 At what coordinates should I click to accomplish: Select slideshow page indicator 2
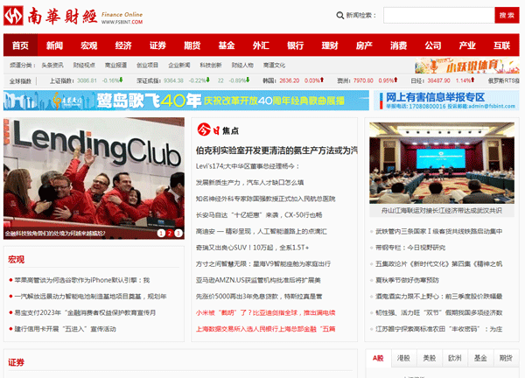click(170, 233)
